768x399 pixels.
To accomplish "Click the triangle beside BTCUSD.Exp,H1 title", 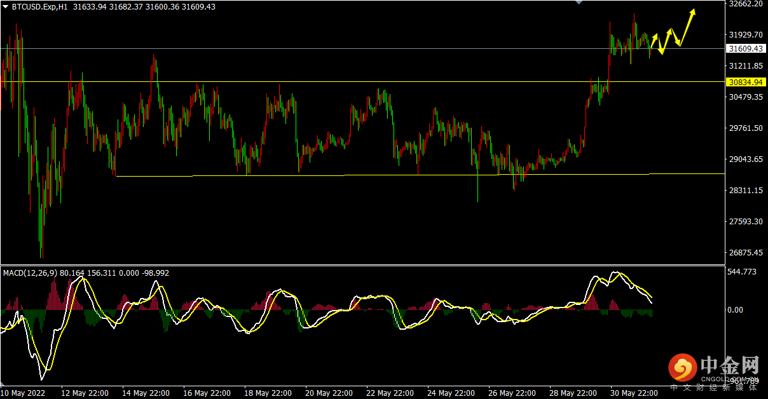I will [x=6, y=7].
